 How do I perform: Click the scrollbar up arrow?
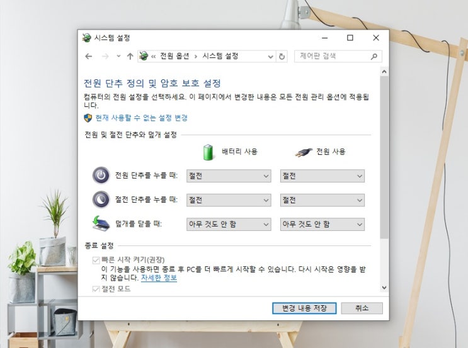[x=384, y=72]
